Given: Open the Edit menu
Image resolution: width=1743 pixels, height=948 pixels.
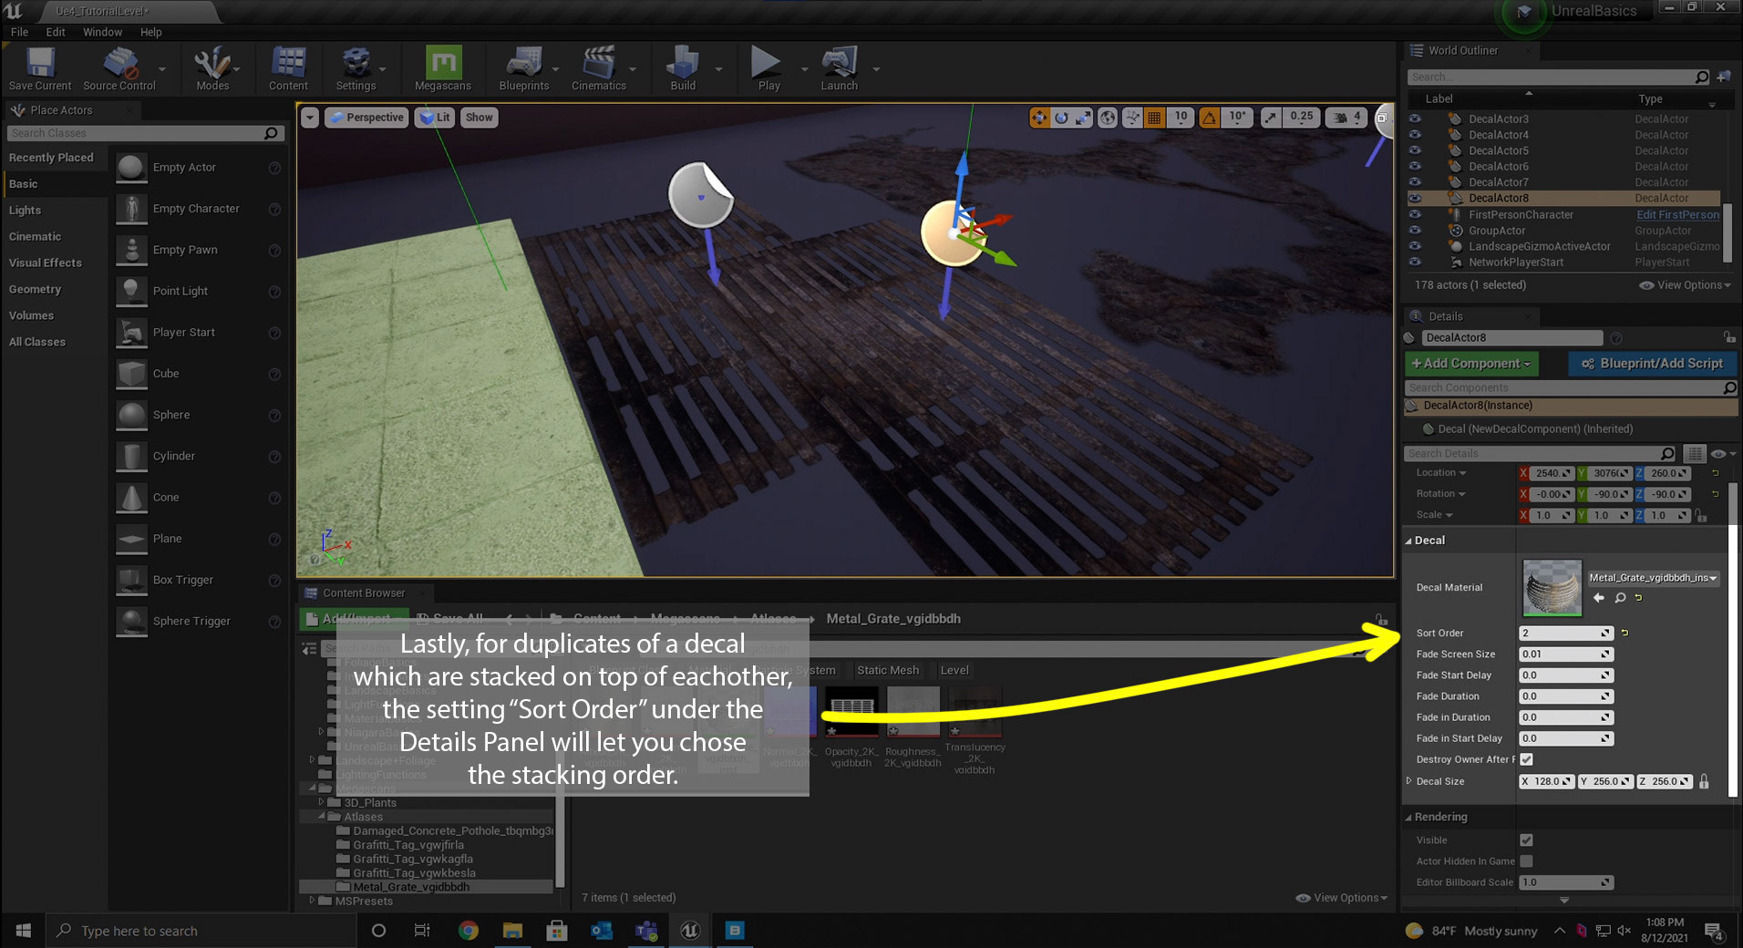Looking at the screenshot, I should tap(56, 32).
